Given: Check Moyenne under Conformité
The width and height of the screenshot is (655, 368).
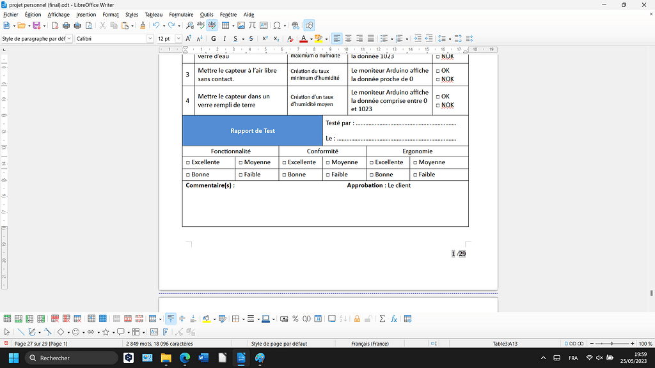Looking at the screenshot, I should tap(328, 163).
